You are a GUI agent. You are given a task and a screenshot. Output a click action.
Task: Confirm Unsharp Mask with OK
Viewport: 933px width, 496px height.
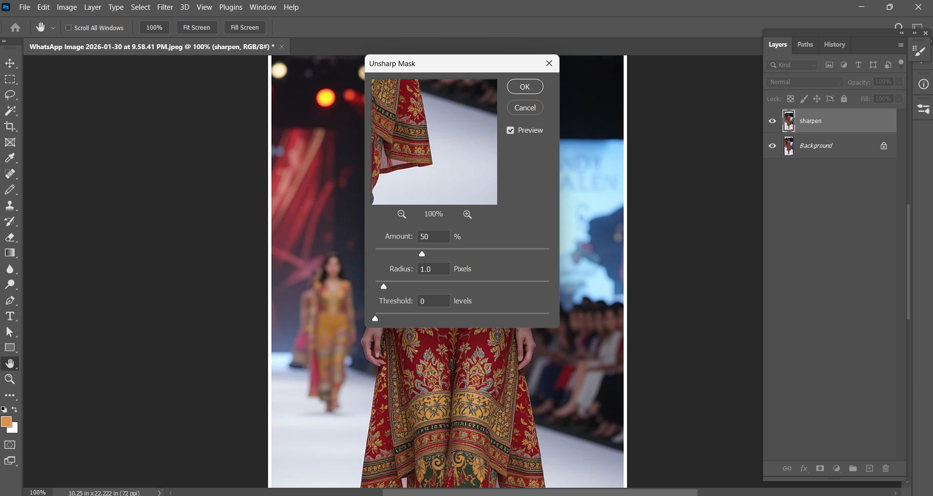click(525, 87)
